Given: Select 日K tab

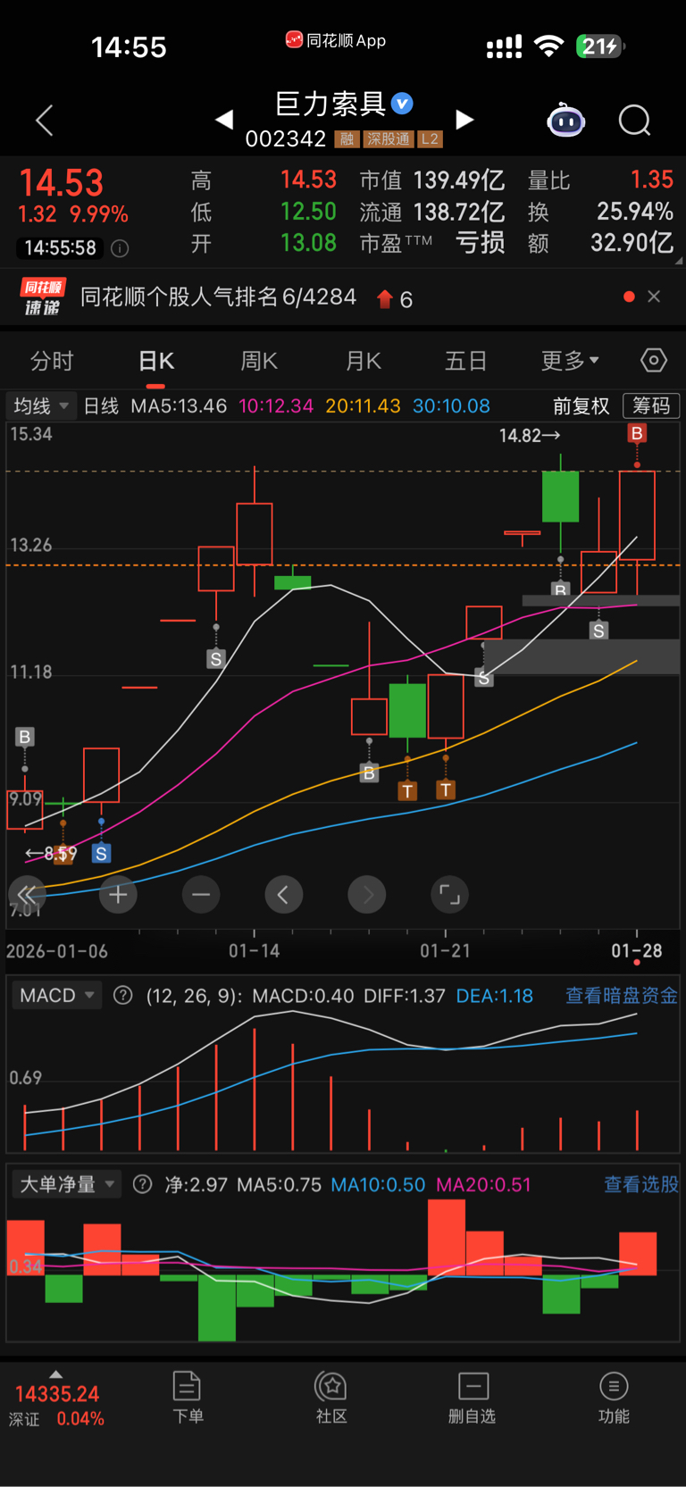Looking at the screenshot, I should (x=156, y=361).
